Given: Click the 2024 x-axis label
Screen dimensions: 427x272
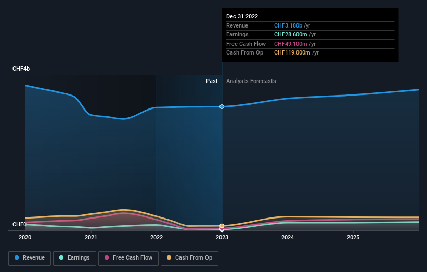Looking at the screenshot, I should click(288, 238).
